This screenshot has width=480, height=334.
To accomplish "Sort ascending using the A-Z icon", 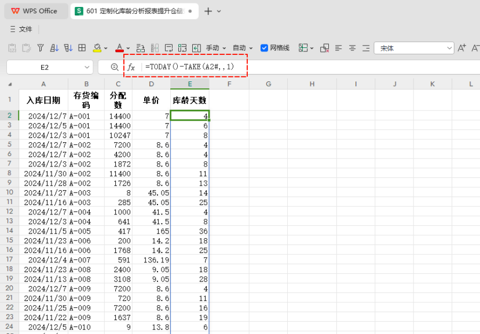I will tap(54, 48).
